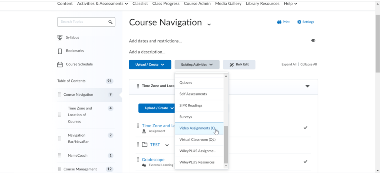
Task: Open Syllabus from the sidebar icon
Action: click(x=60, y=37)
